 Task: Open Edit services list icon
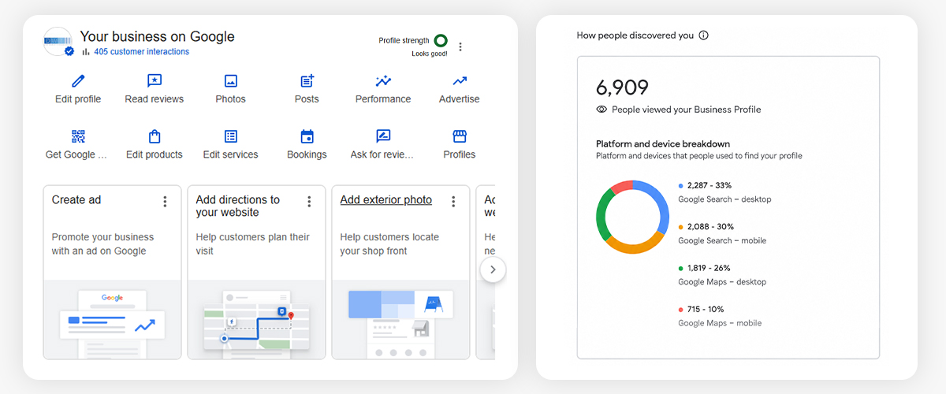pos(230,136)
